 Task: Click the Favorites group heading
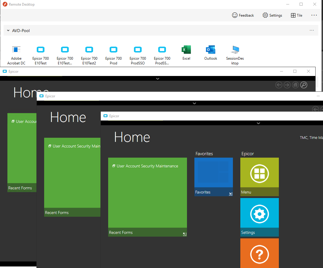(x=204, y=154)
